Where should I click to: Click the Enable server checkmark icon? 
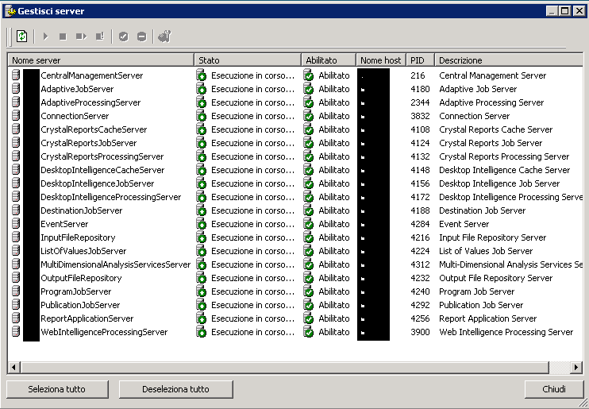click(x=124, y=37)
